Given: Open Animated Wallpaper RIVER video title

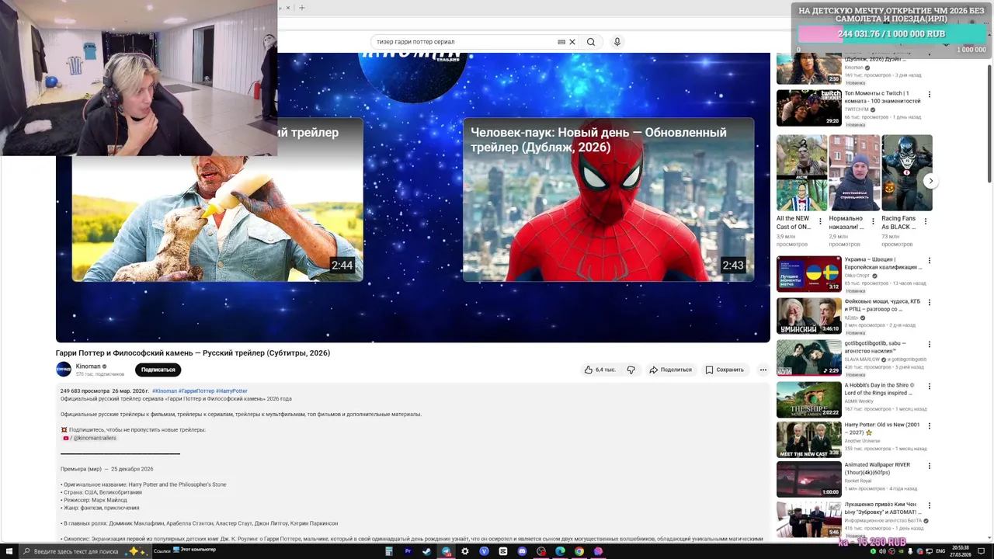Looking at the screenshot, I should point(878,468).
